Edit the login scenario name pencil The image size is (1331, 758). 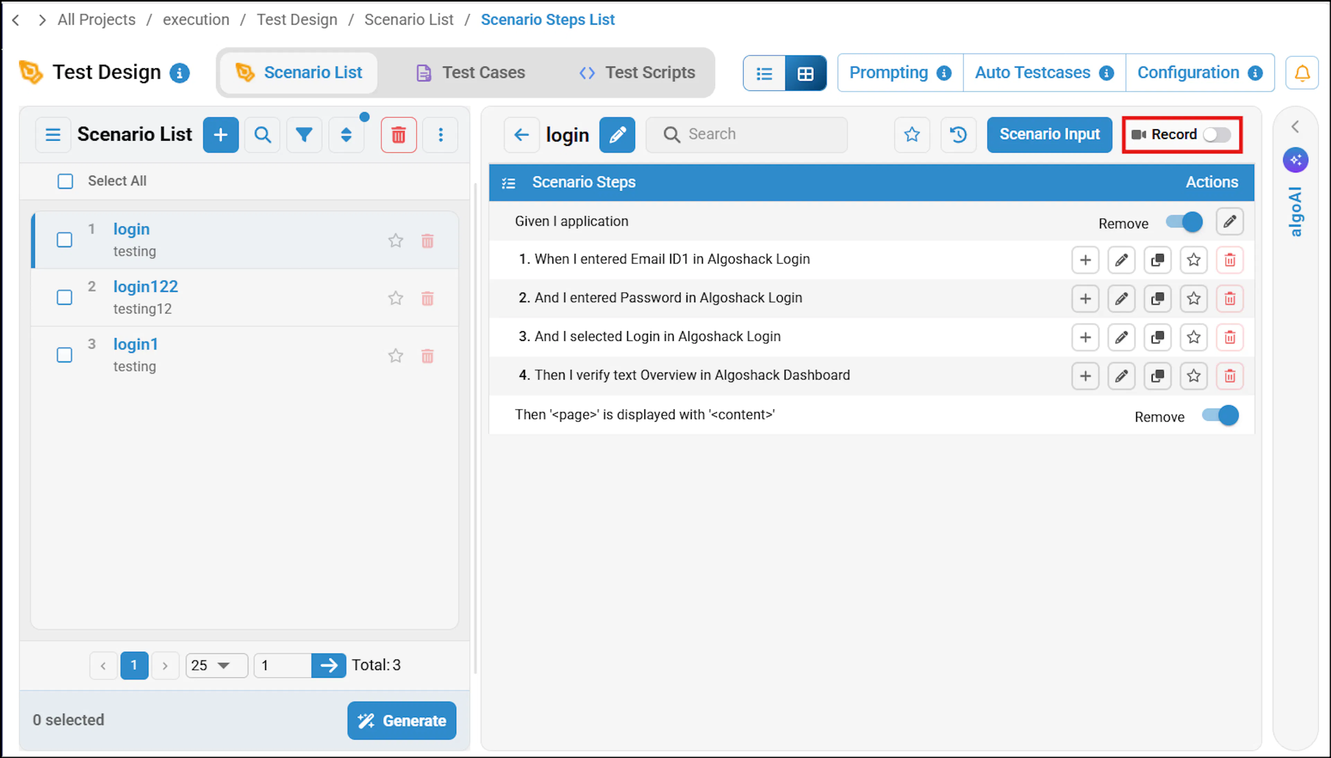[617, 135]
